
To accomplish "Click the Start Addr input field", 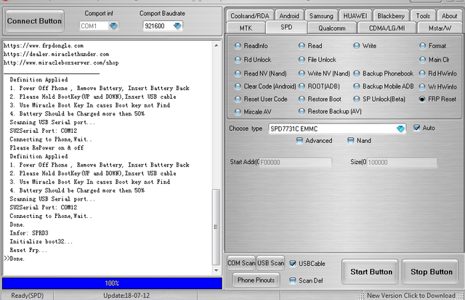I will (x=296, y=163).
